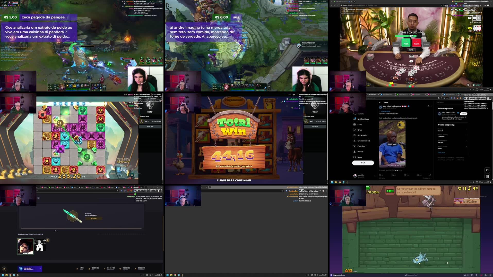493x277 pixels.
Task: Open the Relevant sort dropdown under the post
Action: click(382, 178)
